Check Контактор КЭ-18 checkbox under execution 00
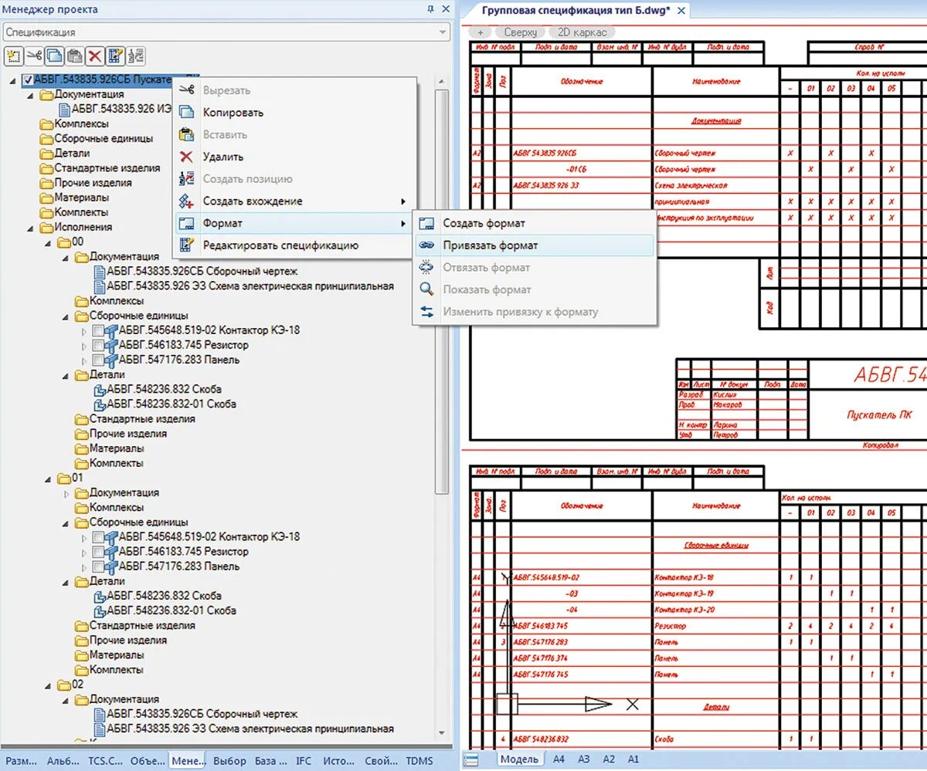Viewport: 927px width, 771px height. tap(97, 330)
